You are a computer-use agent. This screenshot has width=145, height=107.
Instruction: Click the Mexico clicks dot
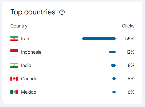(114, 92)
